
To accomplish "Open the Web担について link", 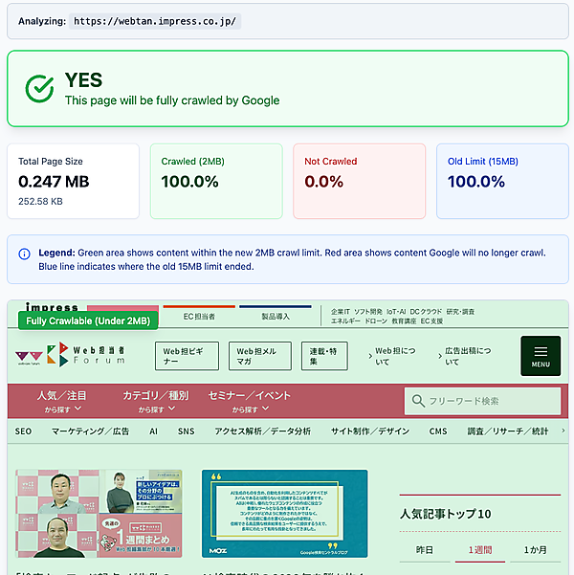I will point(392,356).
